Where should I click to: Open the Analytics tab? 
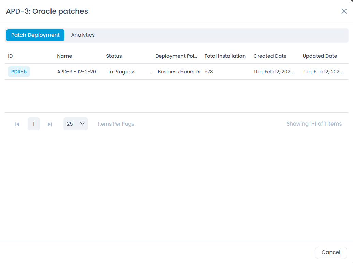(83, 35)
